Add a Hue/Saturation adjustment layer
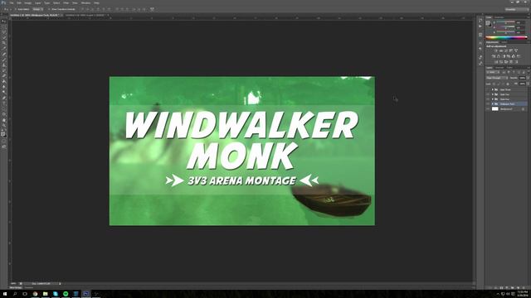 494,56
